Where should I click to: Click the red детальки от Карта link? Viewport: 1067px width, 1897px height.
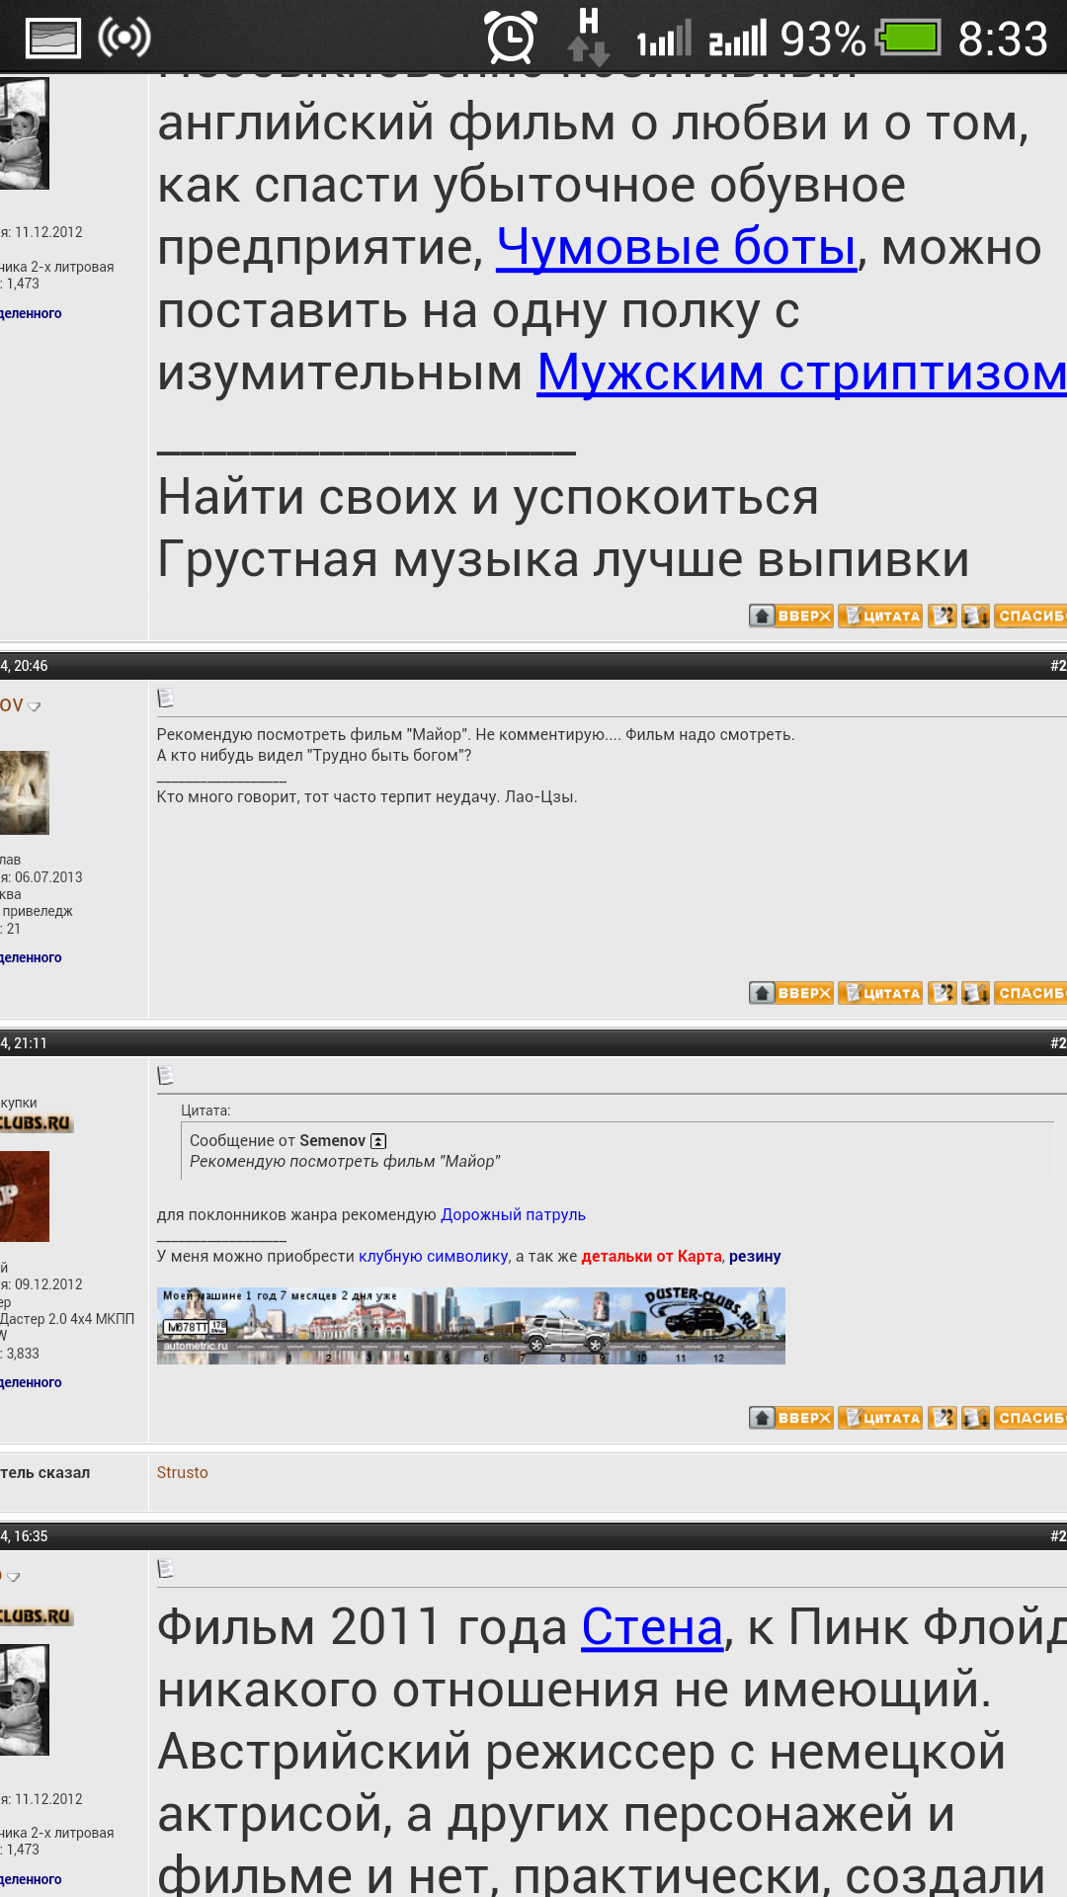click(x=651, y=1256)
